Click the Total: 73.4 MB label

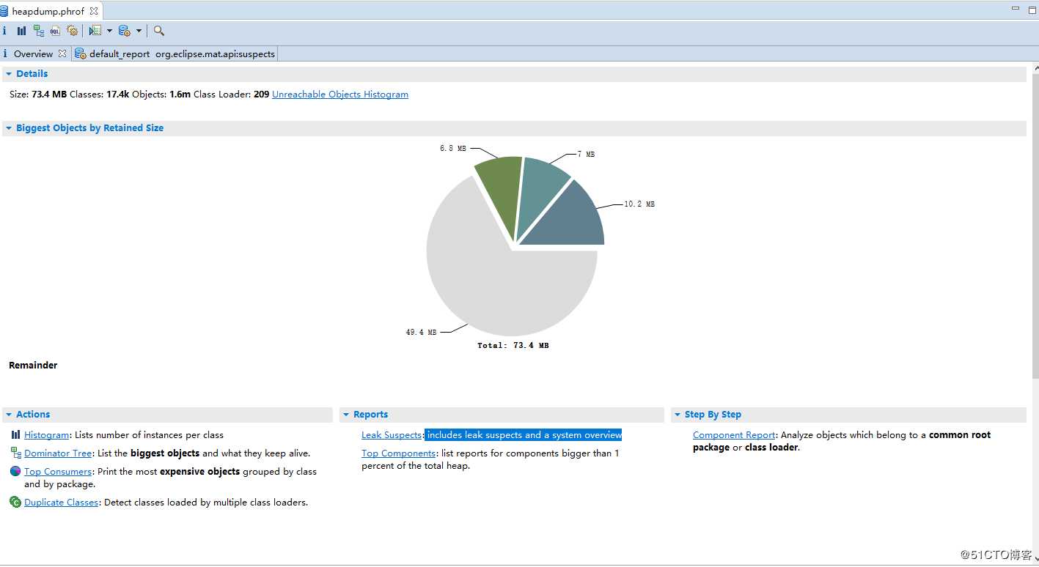point(513,345)
